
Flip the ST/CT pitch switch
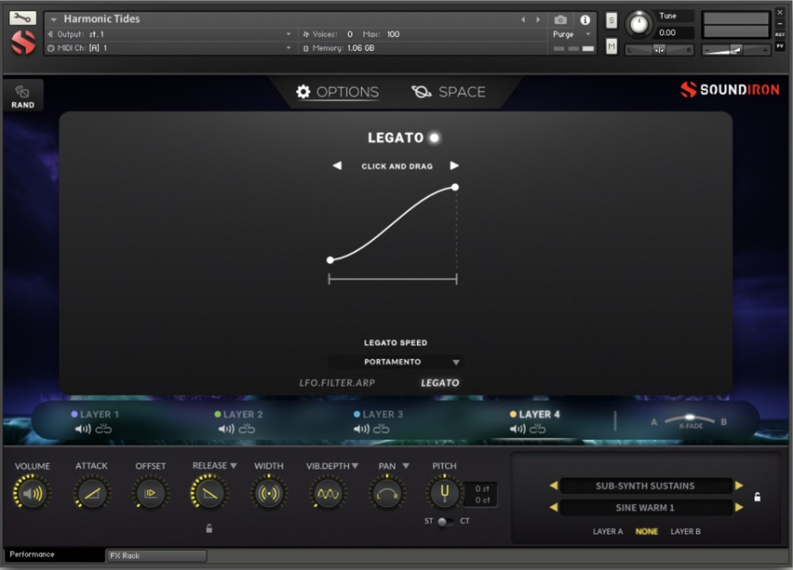coord(446,521)
